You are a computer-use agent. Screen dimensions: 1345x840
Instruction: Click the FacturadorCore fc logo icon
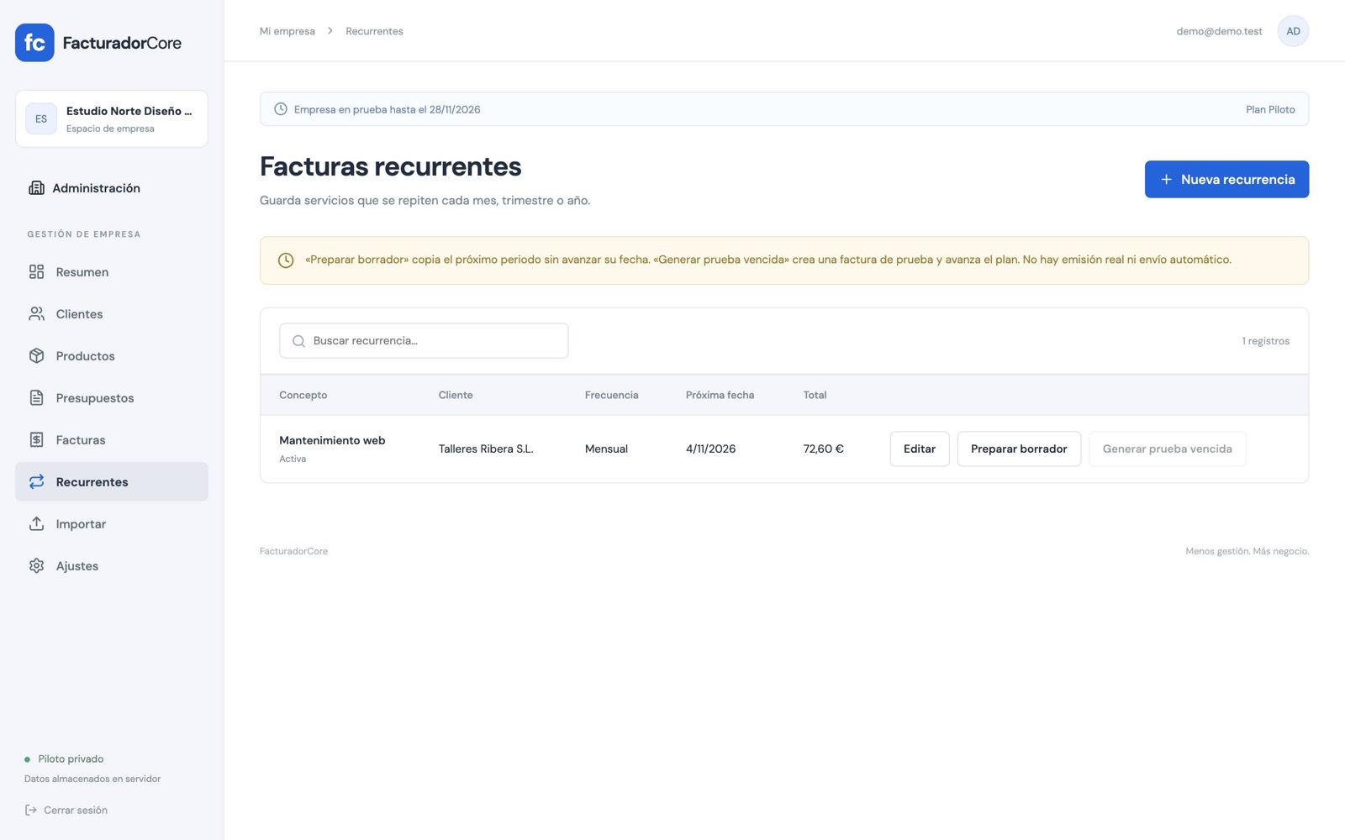pos(34,43)
